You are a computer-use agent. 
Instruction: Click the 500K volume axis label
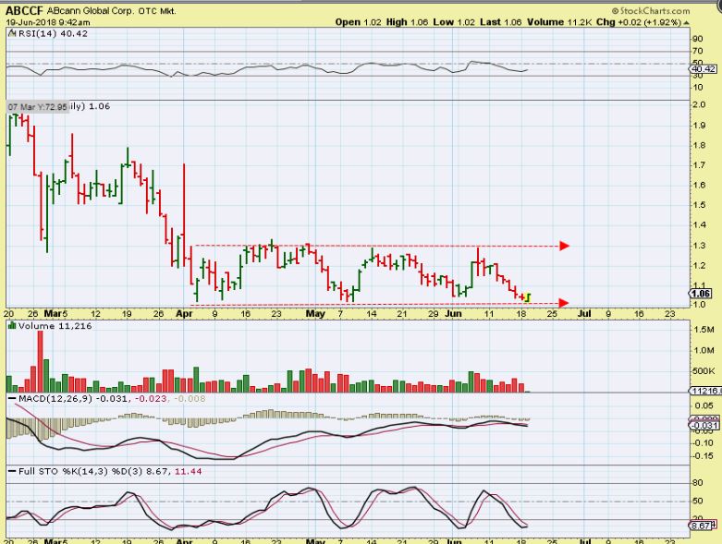click(704, 370)
